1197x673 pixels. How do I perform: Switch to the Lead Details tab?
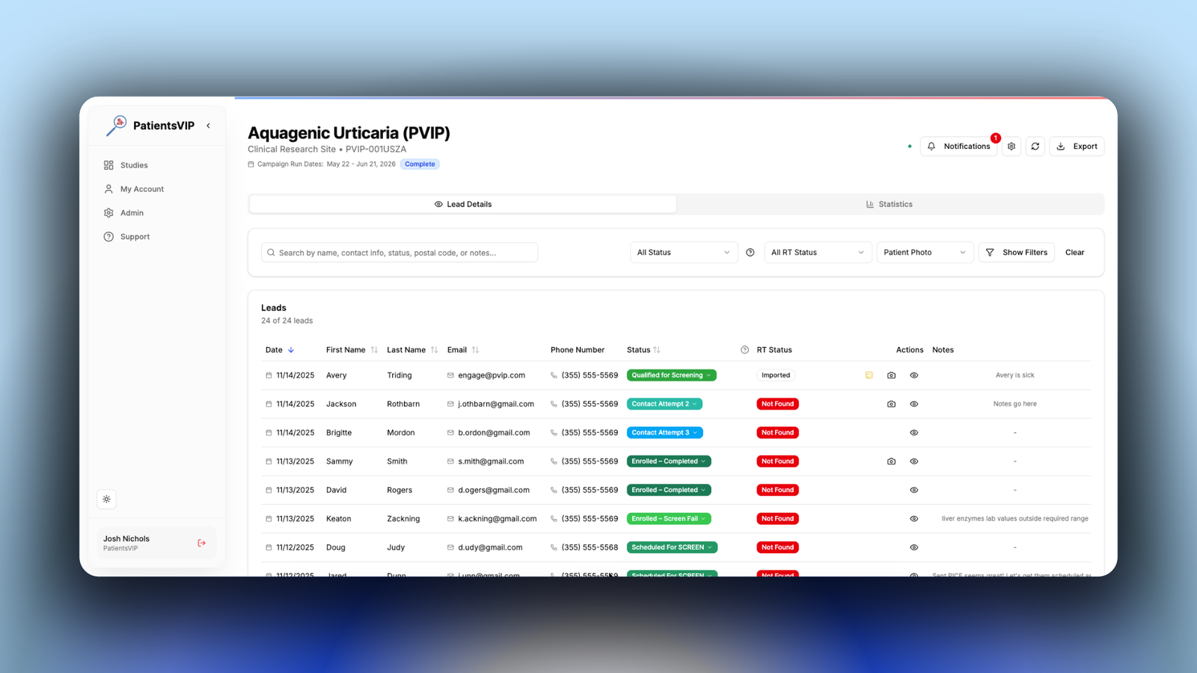tap(463, 204)
